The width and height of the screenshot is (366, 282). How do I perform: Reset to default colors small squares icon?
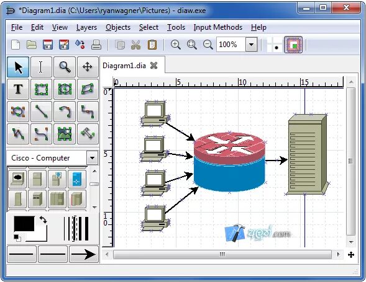tap(17, 238)
